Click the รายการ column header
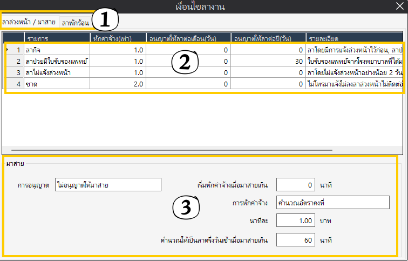The width and height of the screenshot is (408, 261). click(57, 38)
